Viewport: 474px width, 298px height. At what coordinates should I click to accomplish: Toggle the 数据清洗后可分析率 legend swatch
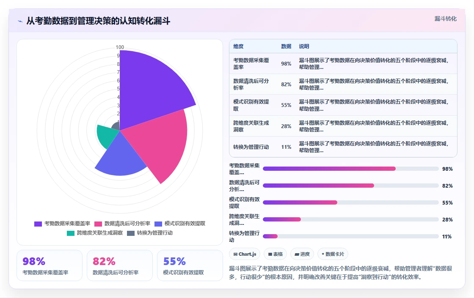pyautogui.click(x=98, y=224)
